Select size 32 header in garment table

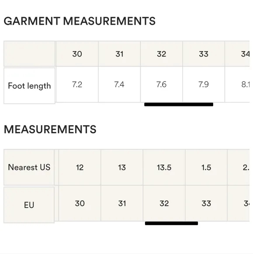pos(162,54)
